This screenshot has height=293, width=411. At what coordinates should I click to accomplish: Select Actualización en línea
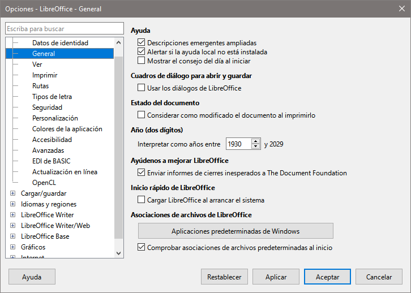coord(65,172)
